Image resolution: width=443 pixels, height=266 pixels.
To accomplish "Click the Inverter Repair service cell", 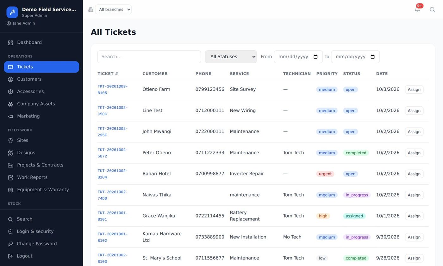I will [x=246, y=174].
